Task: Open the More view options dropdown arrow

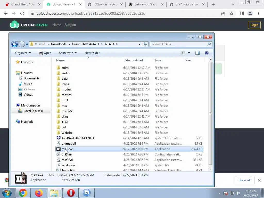Action: click(x=189, y=53)
